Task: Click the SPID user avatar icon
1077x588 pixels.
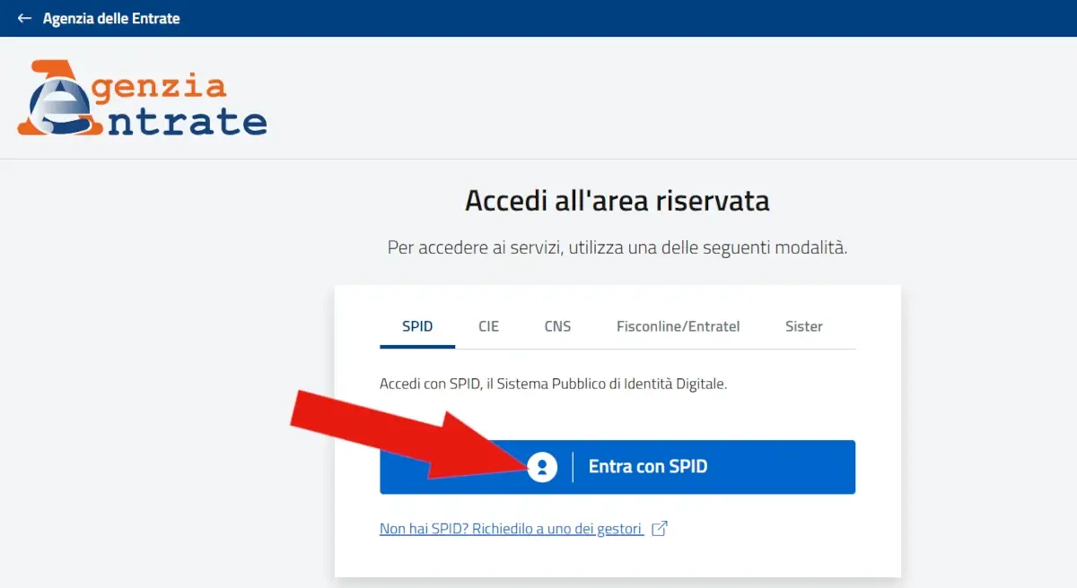Action: click(x=542, y=467)
